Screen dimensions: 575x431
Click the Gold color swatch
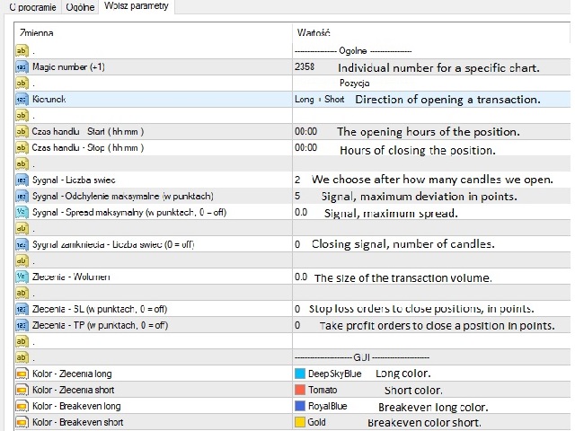[x=300, y=422]
